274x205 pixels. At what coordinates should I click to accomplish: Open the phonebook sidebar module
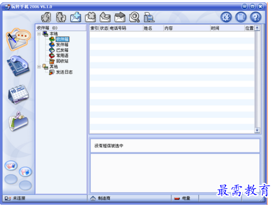click(x=18, y=66)
